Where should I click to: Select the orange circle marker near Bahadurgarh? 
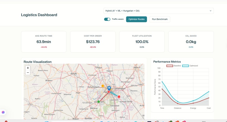[103, 86]
